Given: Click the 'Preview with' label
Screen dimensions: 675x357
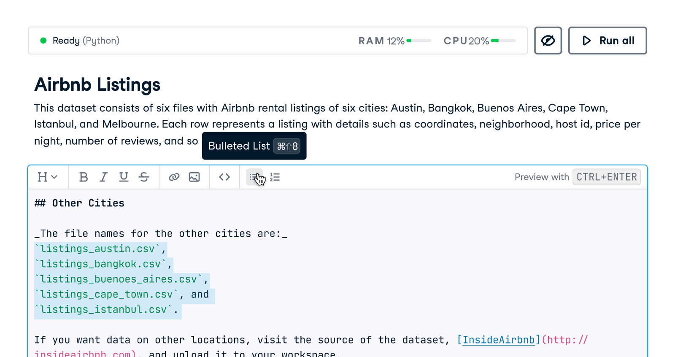Looking at the screenshot, I should click(x=542, y=177).
